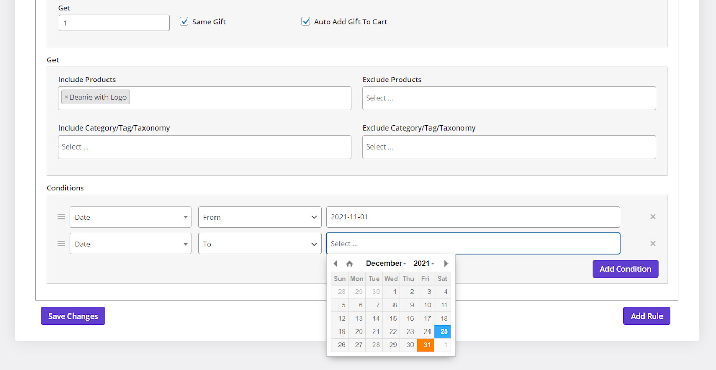
Task: Open Include Category/Tag/Taxonomy select field
Action: (x=205, y=147)
